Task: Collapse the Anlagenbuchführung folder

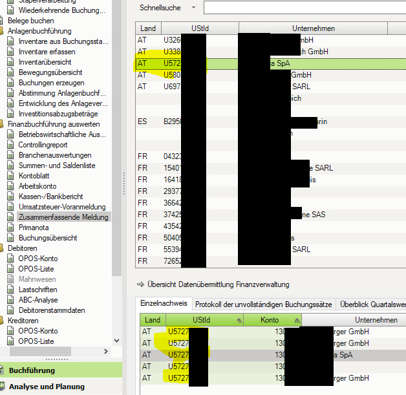Action: pos(3,31)
